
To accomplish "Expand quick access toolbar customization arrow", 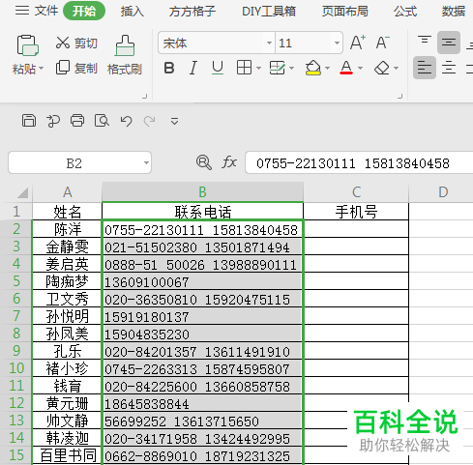I will [174, 121].
